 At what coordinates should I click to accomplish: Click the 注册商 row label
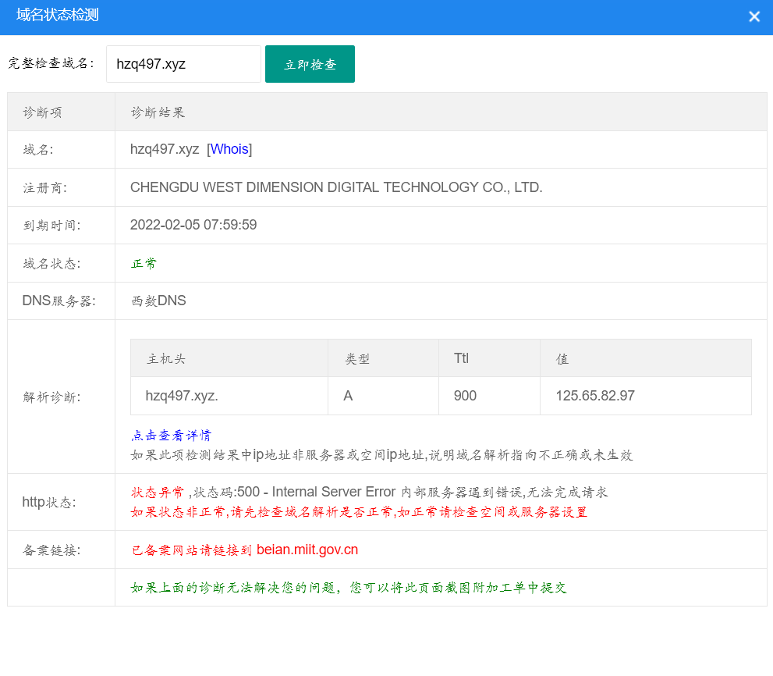(x=45, y=188)
